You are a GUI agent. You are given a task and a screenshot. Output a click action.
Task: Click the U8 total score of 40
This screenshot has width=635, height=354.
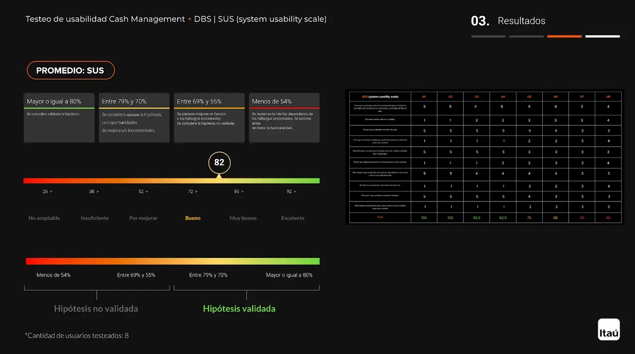(608, 218)
